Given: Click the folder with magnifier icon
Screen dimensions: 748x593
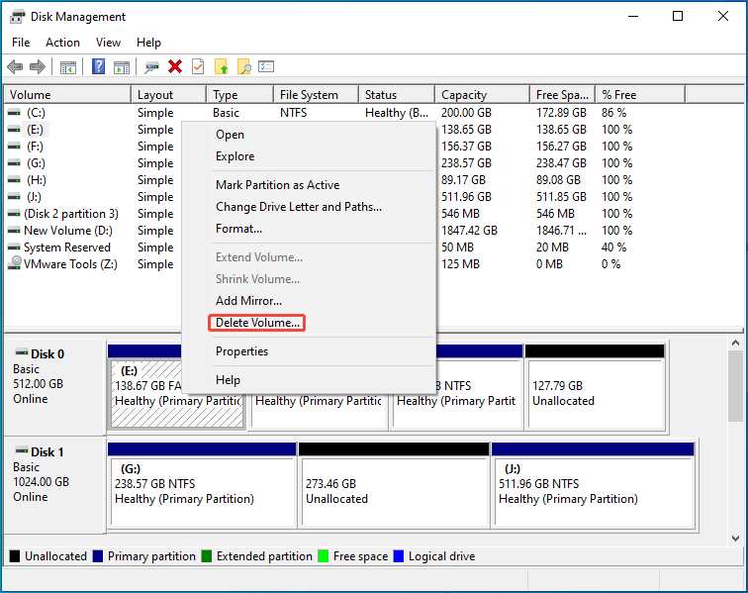Looking at the screenshot, I should pyautogui.click(x=243, y=67).
